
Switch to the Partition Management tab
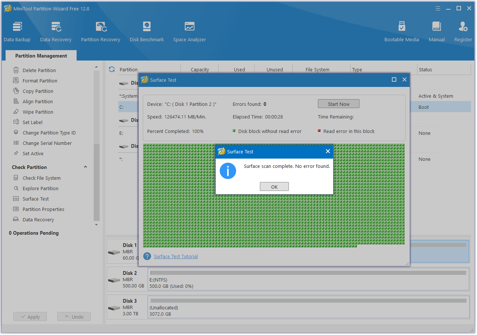click(x=41, y=56)
